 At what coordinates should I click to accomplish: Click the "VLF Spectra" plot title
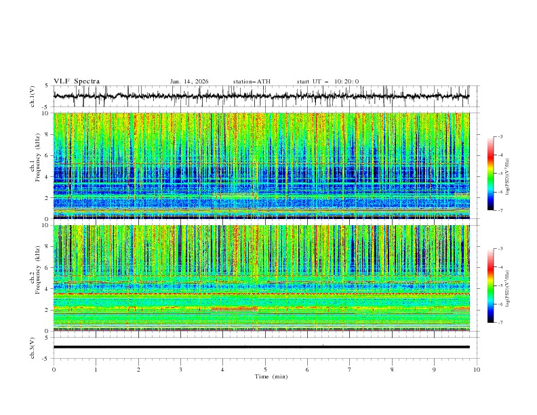click(x=77, y=81)
